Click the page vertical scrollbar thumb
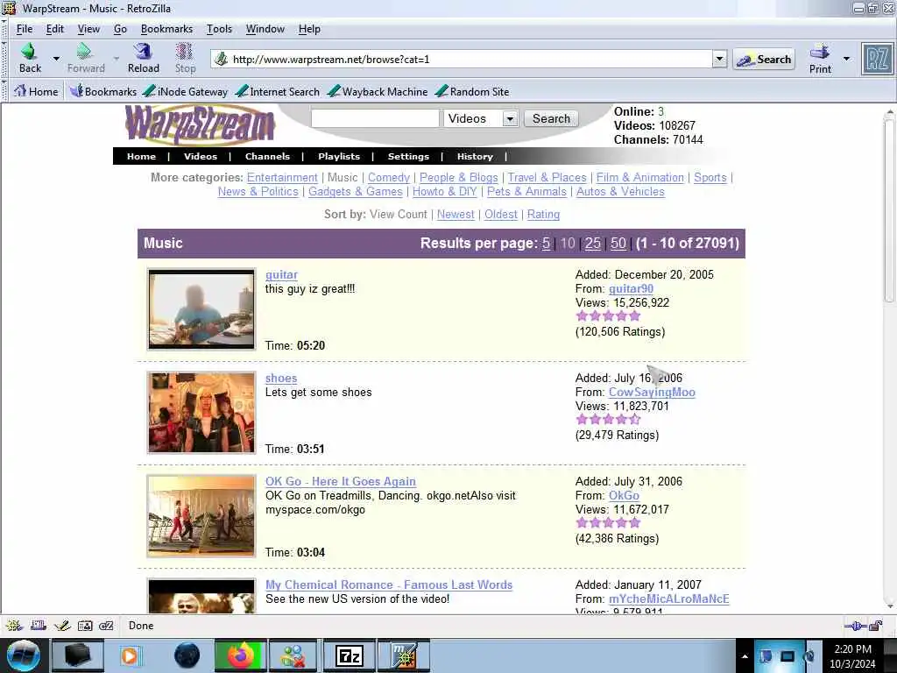 pyautogui.click(x=889, y=210)
